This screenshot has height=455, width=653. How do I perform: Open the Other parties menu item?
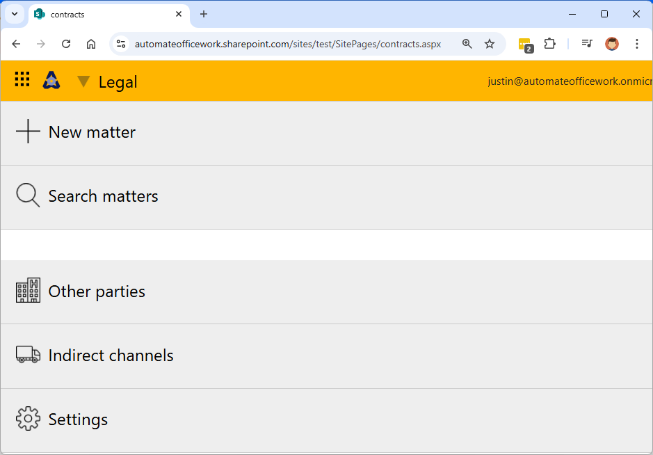click(x=97, y=292)
